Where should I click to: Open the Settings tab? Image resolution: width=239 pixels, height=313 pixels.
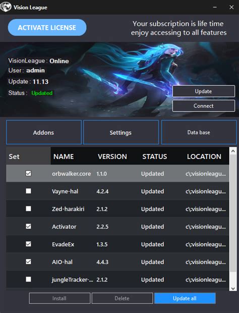(x=121, y=132)
